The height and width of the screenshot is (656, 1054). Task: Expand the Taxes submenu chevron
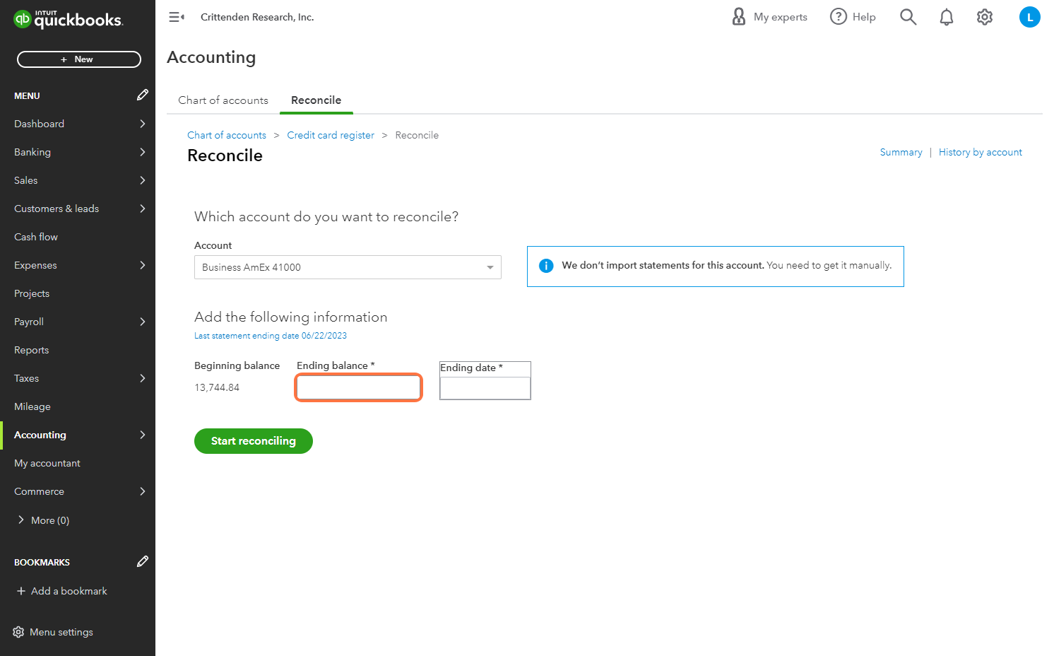[x=143, y=378]
